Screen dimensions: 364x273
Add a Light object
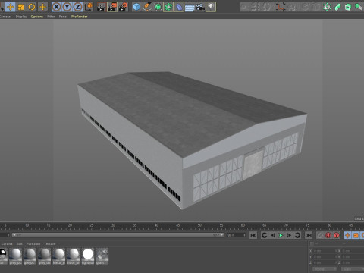[211, 7]
